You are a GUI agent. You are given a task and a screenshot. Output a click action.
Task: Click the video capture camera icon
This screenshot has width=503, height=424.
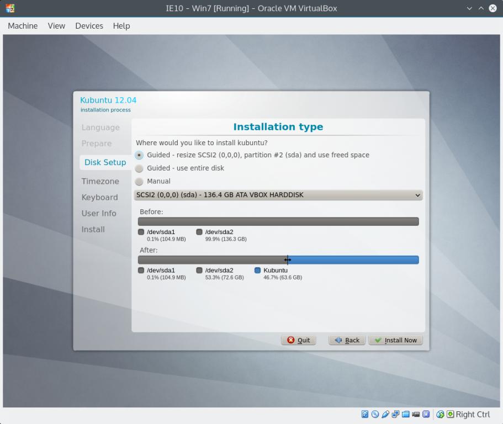point(416,414)
